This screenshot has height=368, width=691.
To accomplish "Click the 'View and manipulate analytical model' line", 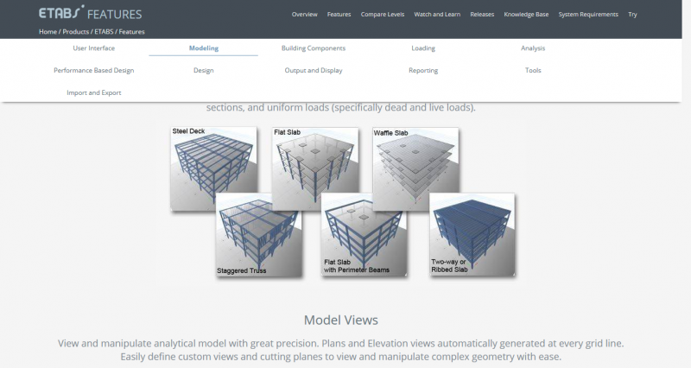I will pyautogui.click(x=341, y=343).
